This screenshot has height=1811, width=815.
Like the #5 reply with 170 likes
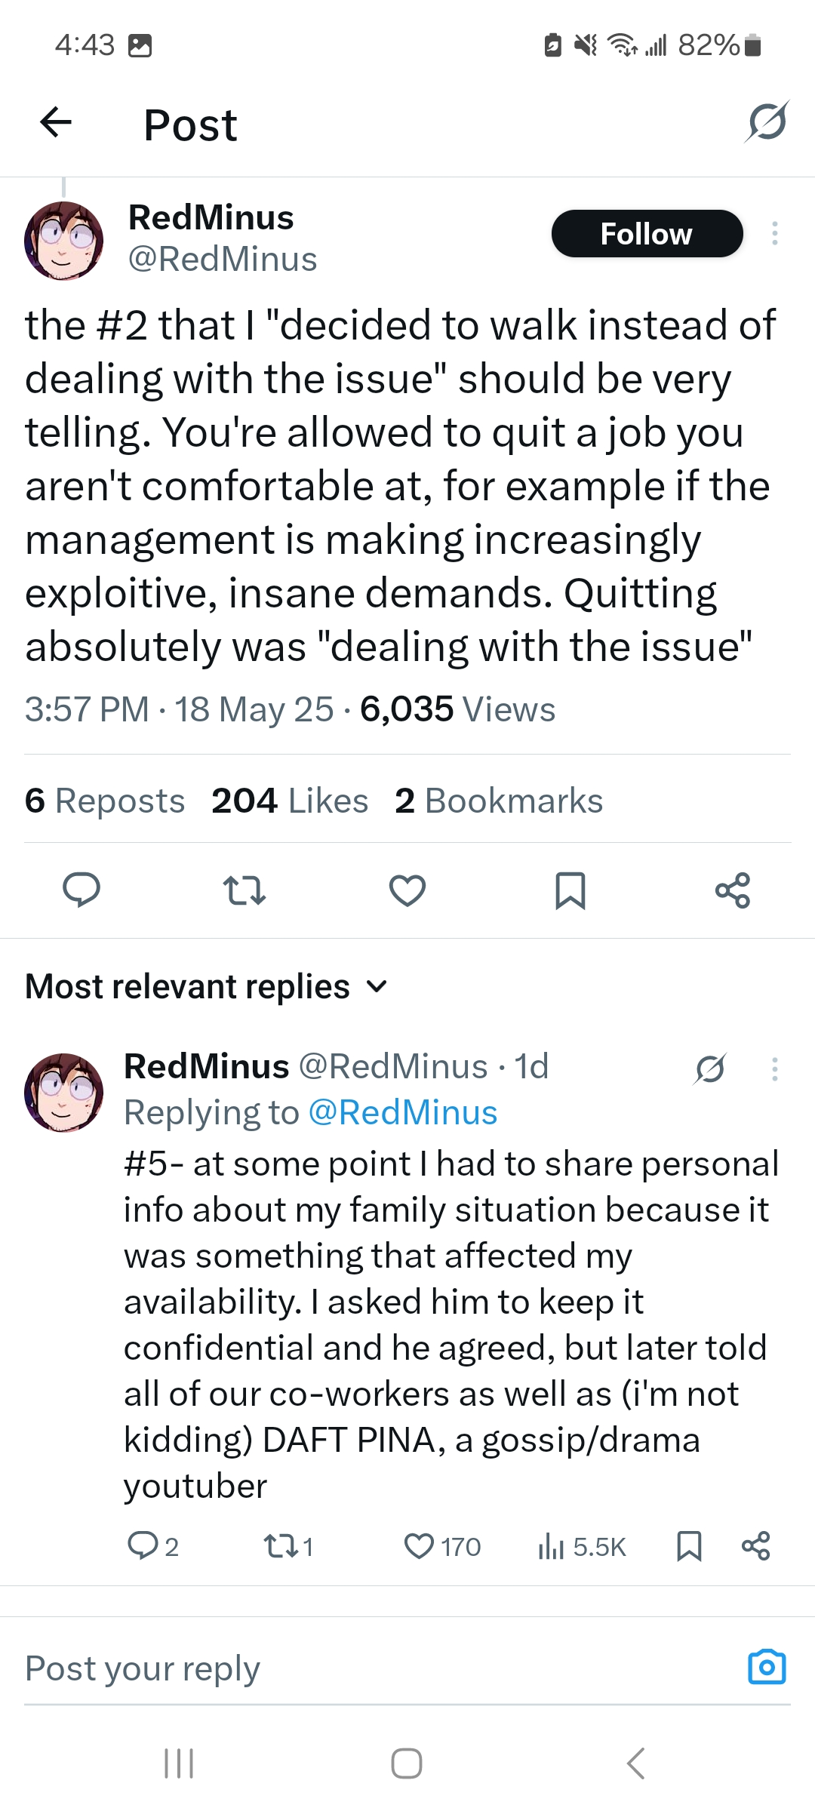click(420, 1546)
